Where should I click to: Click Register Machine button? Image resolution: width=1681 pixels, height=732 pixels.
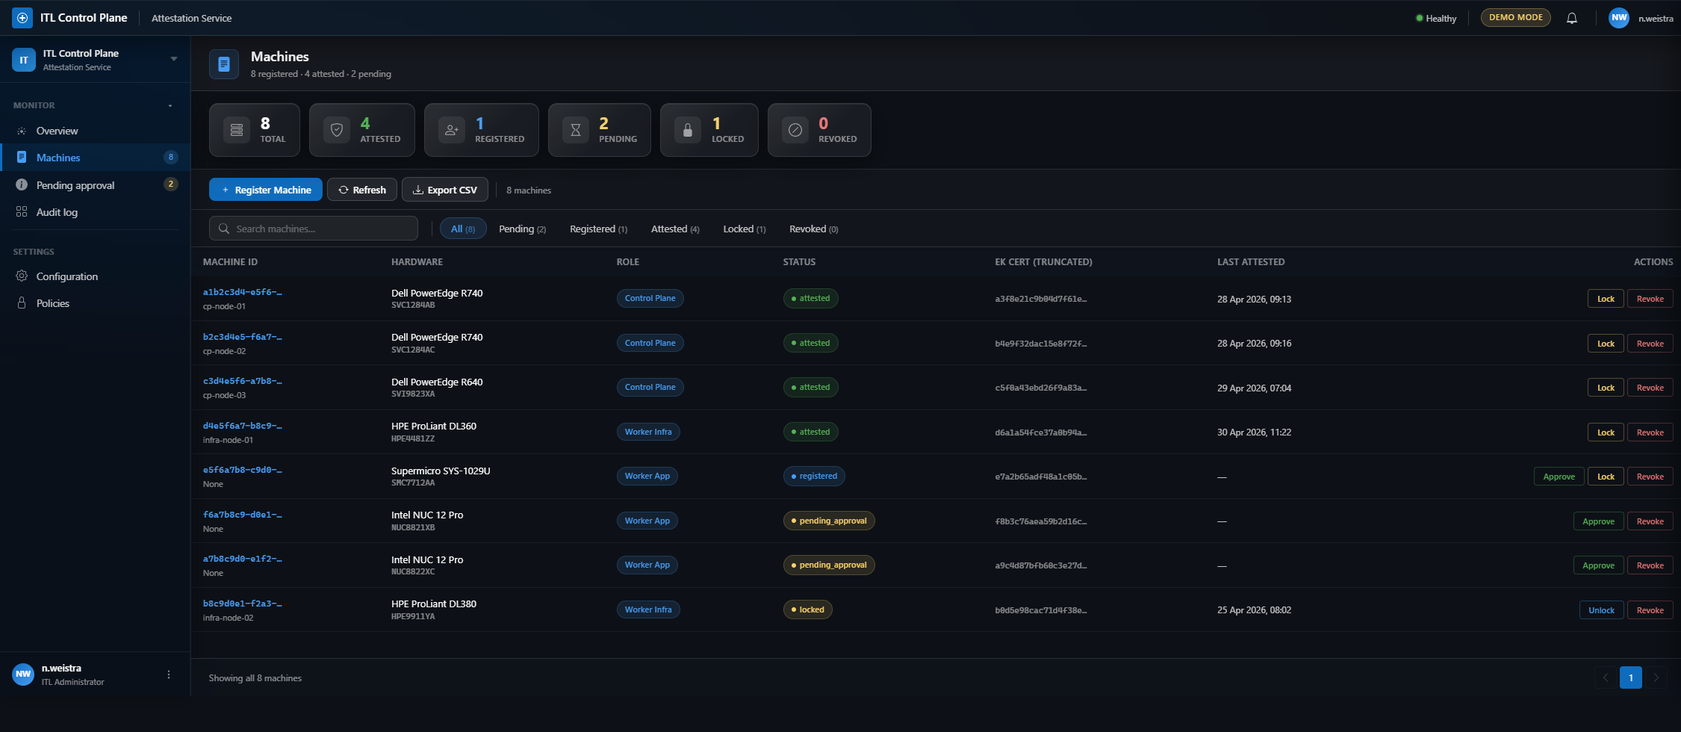tap(266, 190)
